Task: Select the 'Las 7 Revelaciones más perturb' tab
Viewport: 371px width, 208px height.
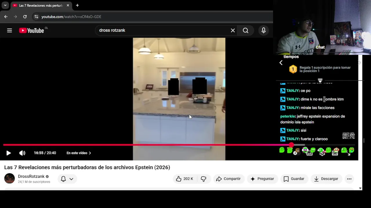Action: [41, 5]
